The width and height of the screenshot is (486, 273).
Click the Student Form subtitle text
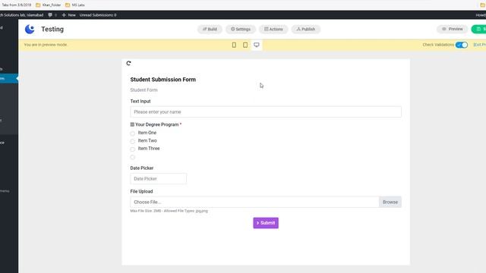(144, 90)
